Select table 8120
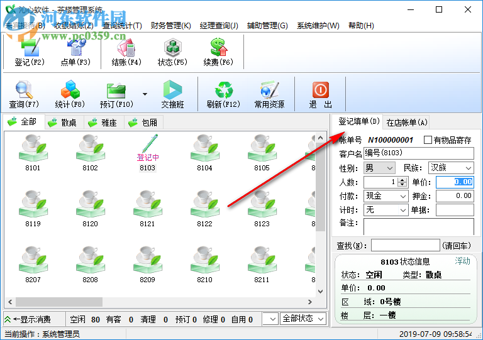483x340 pixels. click(91, 209)
